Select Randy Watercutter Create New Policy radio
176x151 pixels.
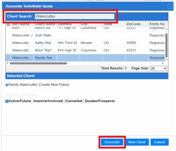point(7,85)
